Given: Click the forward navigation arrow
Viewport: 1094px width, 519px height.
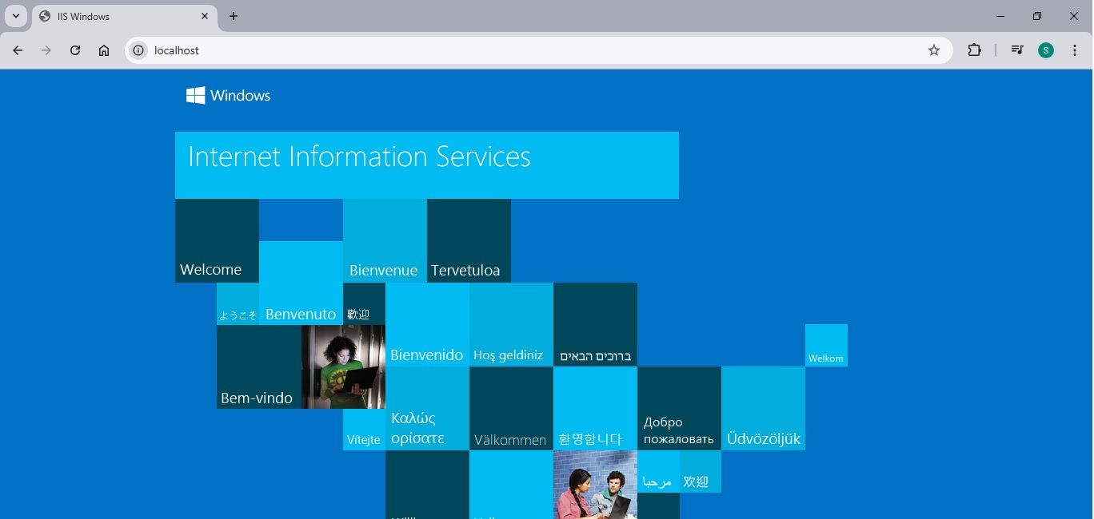Looking at the screenshot, I should pos(46,50).
